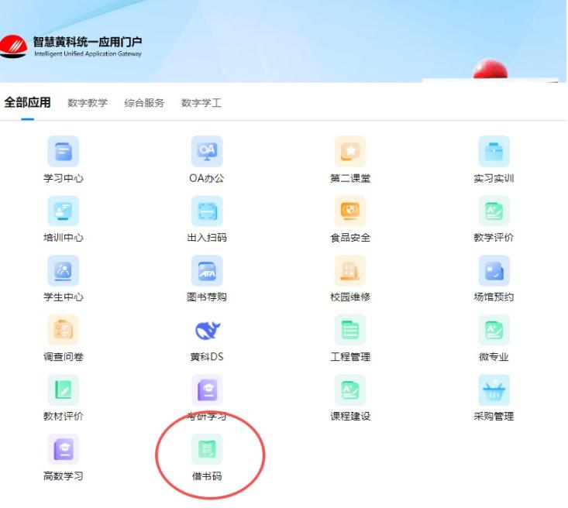Open the 学生中心 icon

(63, 270)
